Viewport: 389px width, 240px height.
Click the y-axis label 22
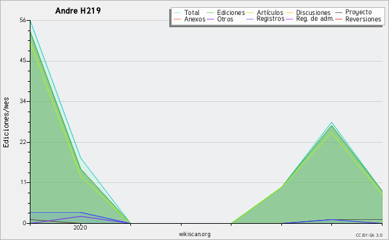(23, 142)
